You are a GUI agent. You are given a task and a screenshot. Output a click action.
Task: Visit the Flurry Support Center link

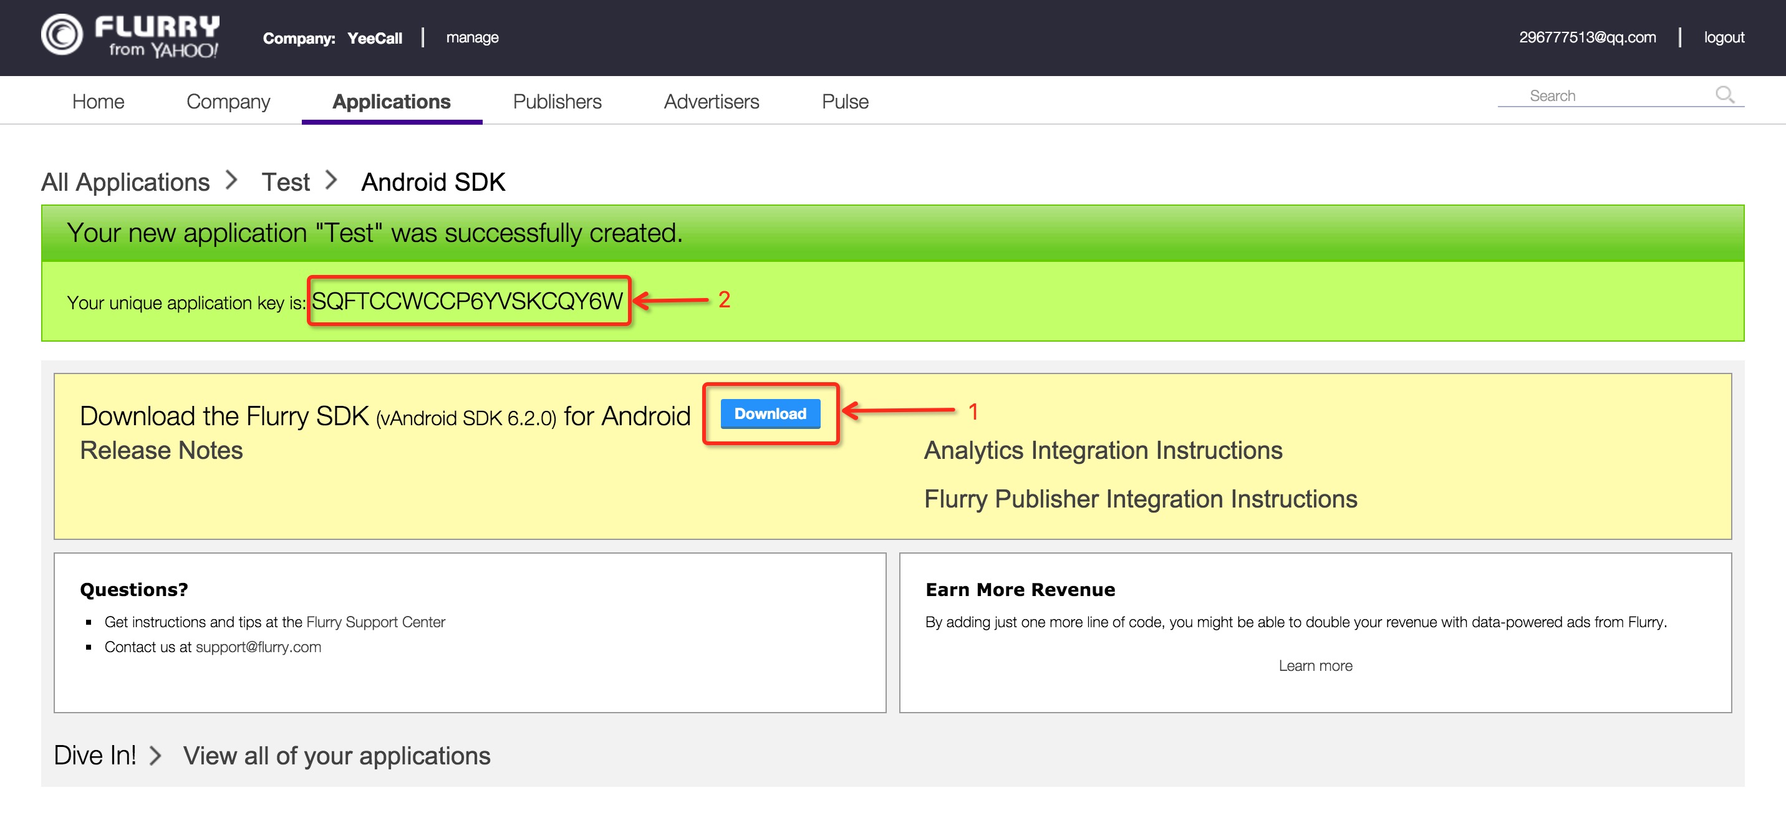(x=376, y=622)
